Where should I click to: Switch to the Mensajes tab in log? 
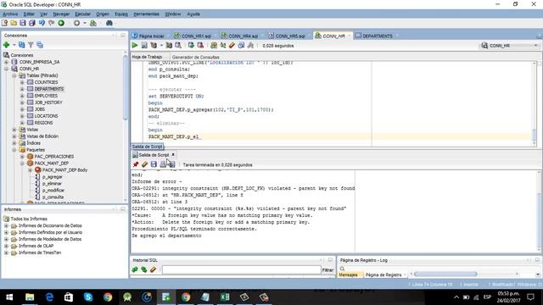pos(348,274)
